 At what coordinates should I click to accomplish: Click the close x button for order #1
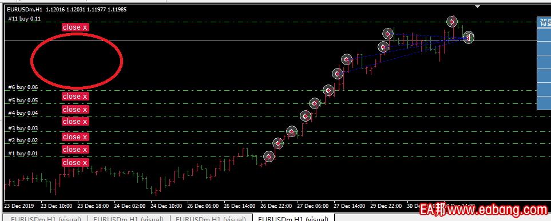[75, 162]
